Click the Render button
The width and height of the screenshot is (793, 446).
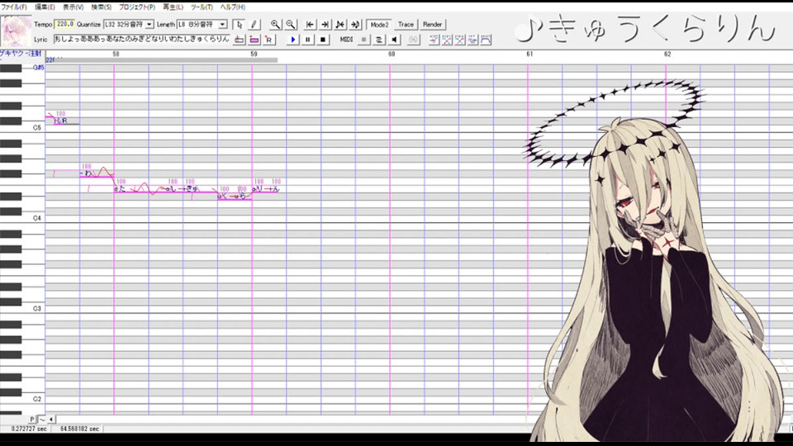pos(432,24)
